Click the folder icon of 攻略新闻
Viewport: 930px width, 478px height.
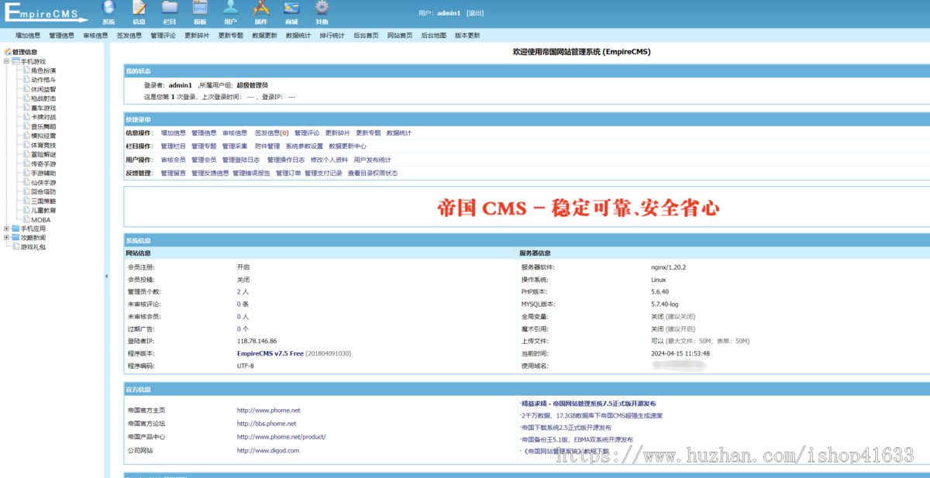pyautogui.click(x=15, y=238)
